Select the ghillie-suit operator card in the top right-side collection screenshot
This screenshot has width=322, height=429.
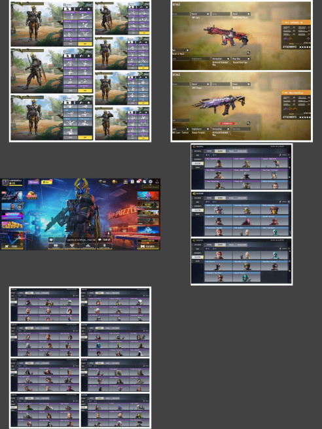(x=247, y=185)
